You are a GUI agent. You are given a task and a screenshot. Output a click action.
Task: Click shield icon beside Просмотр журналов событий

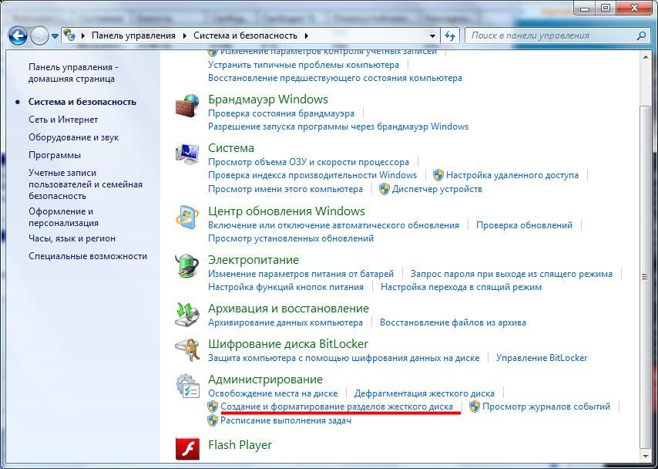tap(474, 407)
